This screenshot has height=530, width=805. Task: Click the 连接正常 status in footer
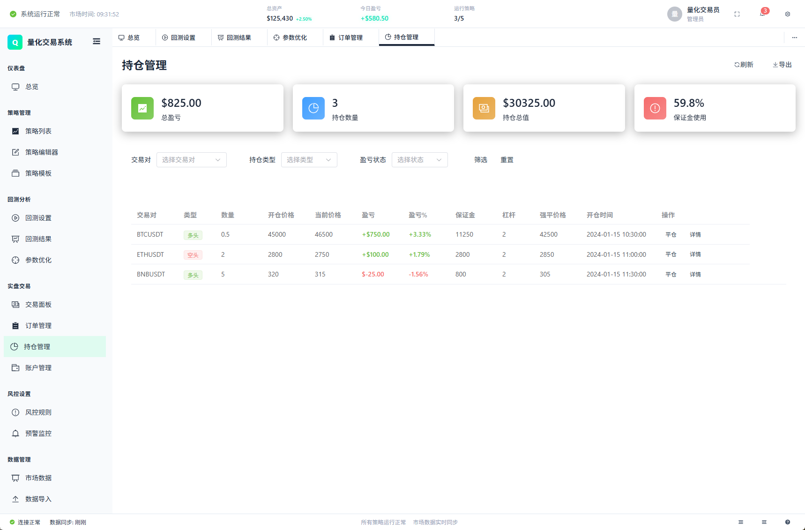[x=25, y=522]
